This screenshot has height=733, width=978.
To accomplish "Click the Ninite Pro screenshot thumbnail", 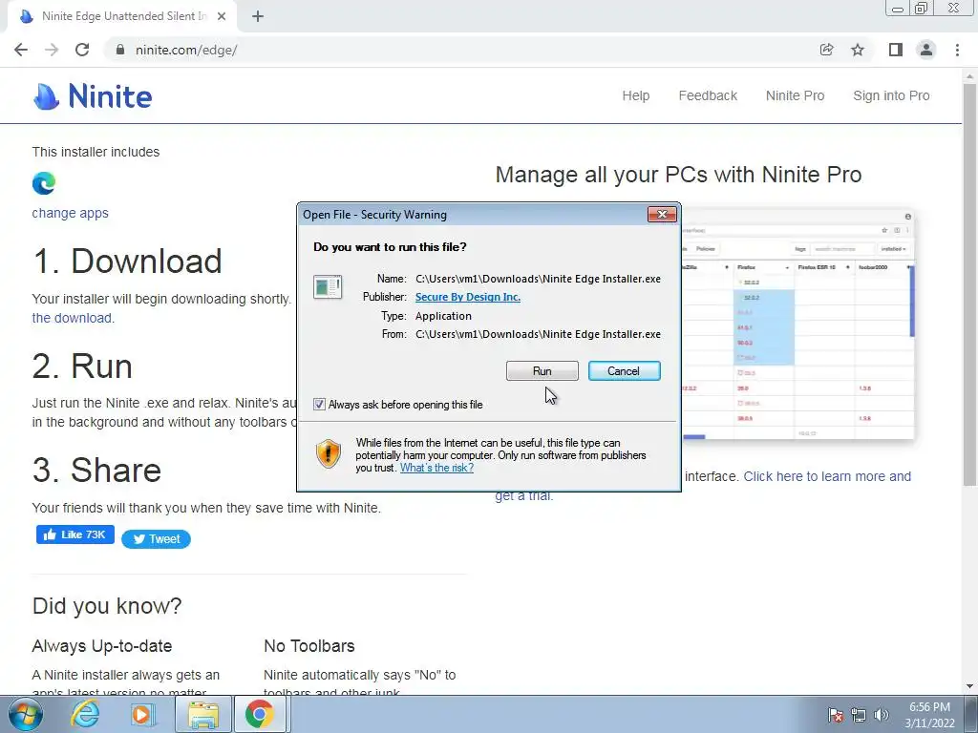I will pyautogui.click(x=797, y=325).
